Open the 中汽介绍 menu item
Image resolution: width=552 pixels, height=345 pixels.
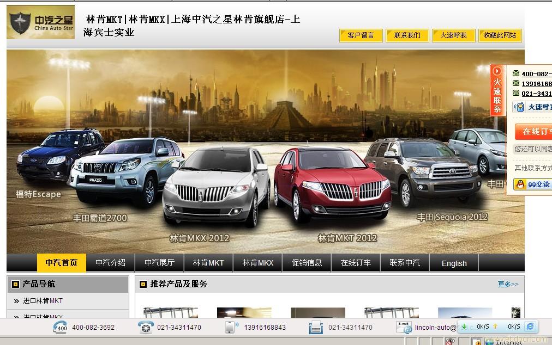111,263
